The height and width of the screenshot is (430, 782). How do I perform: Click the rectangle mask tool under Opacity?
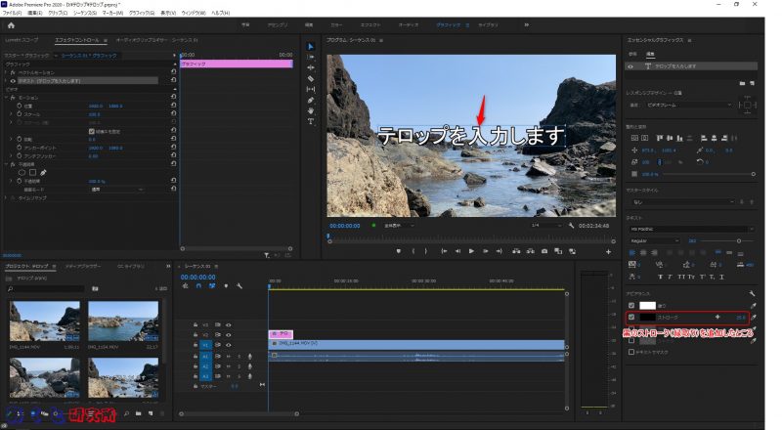click(32, 173)
